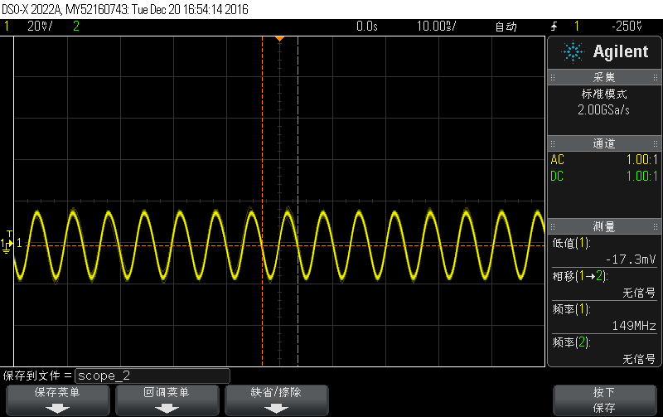This screenshot has height=417, width=663.
Task: Open the 保存菜单 softkey dropdown
Action: coord(57,400)
